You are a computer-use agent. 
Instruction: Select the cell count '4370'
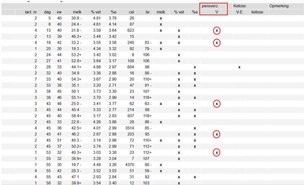130,165
